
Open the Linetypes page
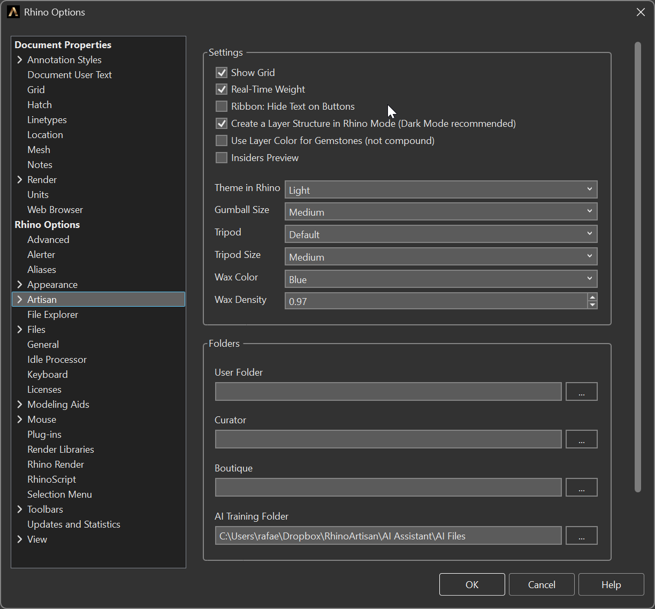click(x=47, y=120)
